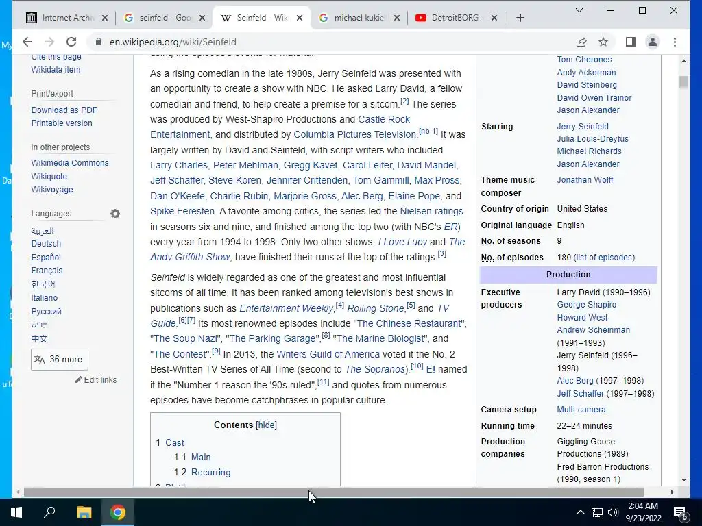This screenshot has height=526, width=702.
Task: Close the Internet Archive tab
Action: [105, 18]
